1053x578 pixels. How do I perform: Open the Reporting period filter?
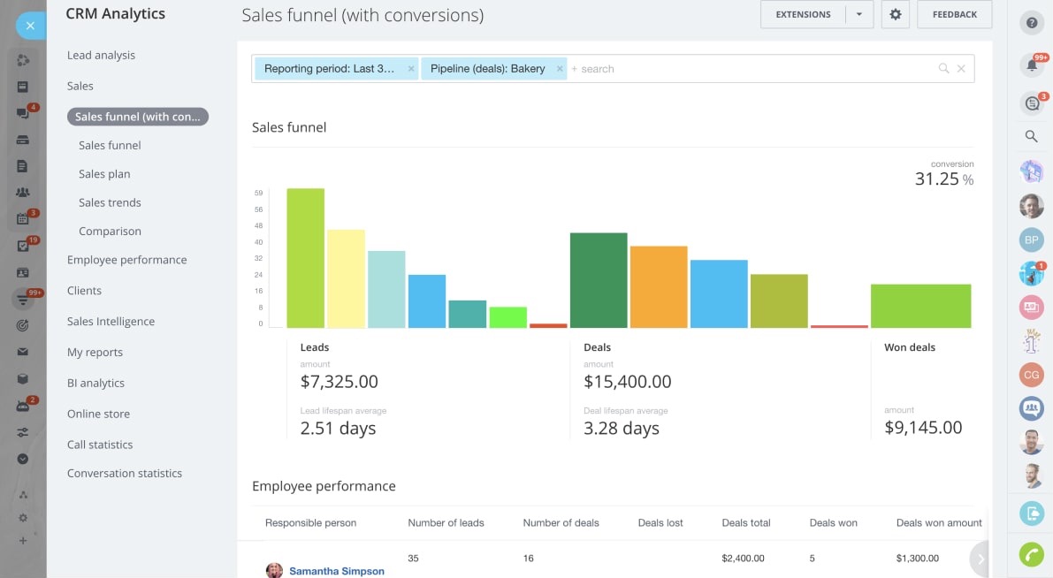tap(329, 69)
